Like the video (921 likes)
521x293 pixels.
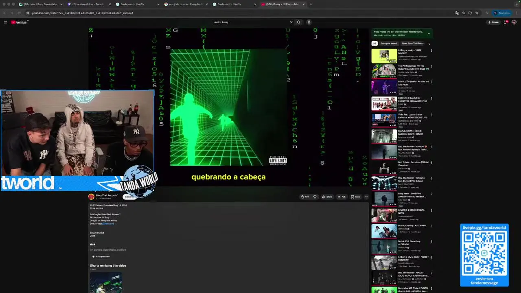tap(305, 197)
